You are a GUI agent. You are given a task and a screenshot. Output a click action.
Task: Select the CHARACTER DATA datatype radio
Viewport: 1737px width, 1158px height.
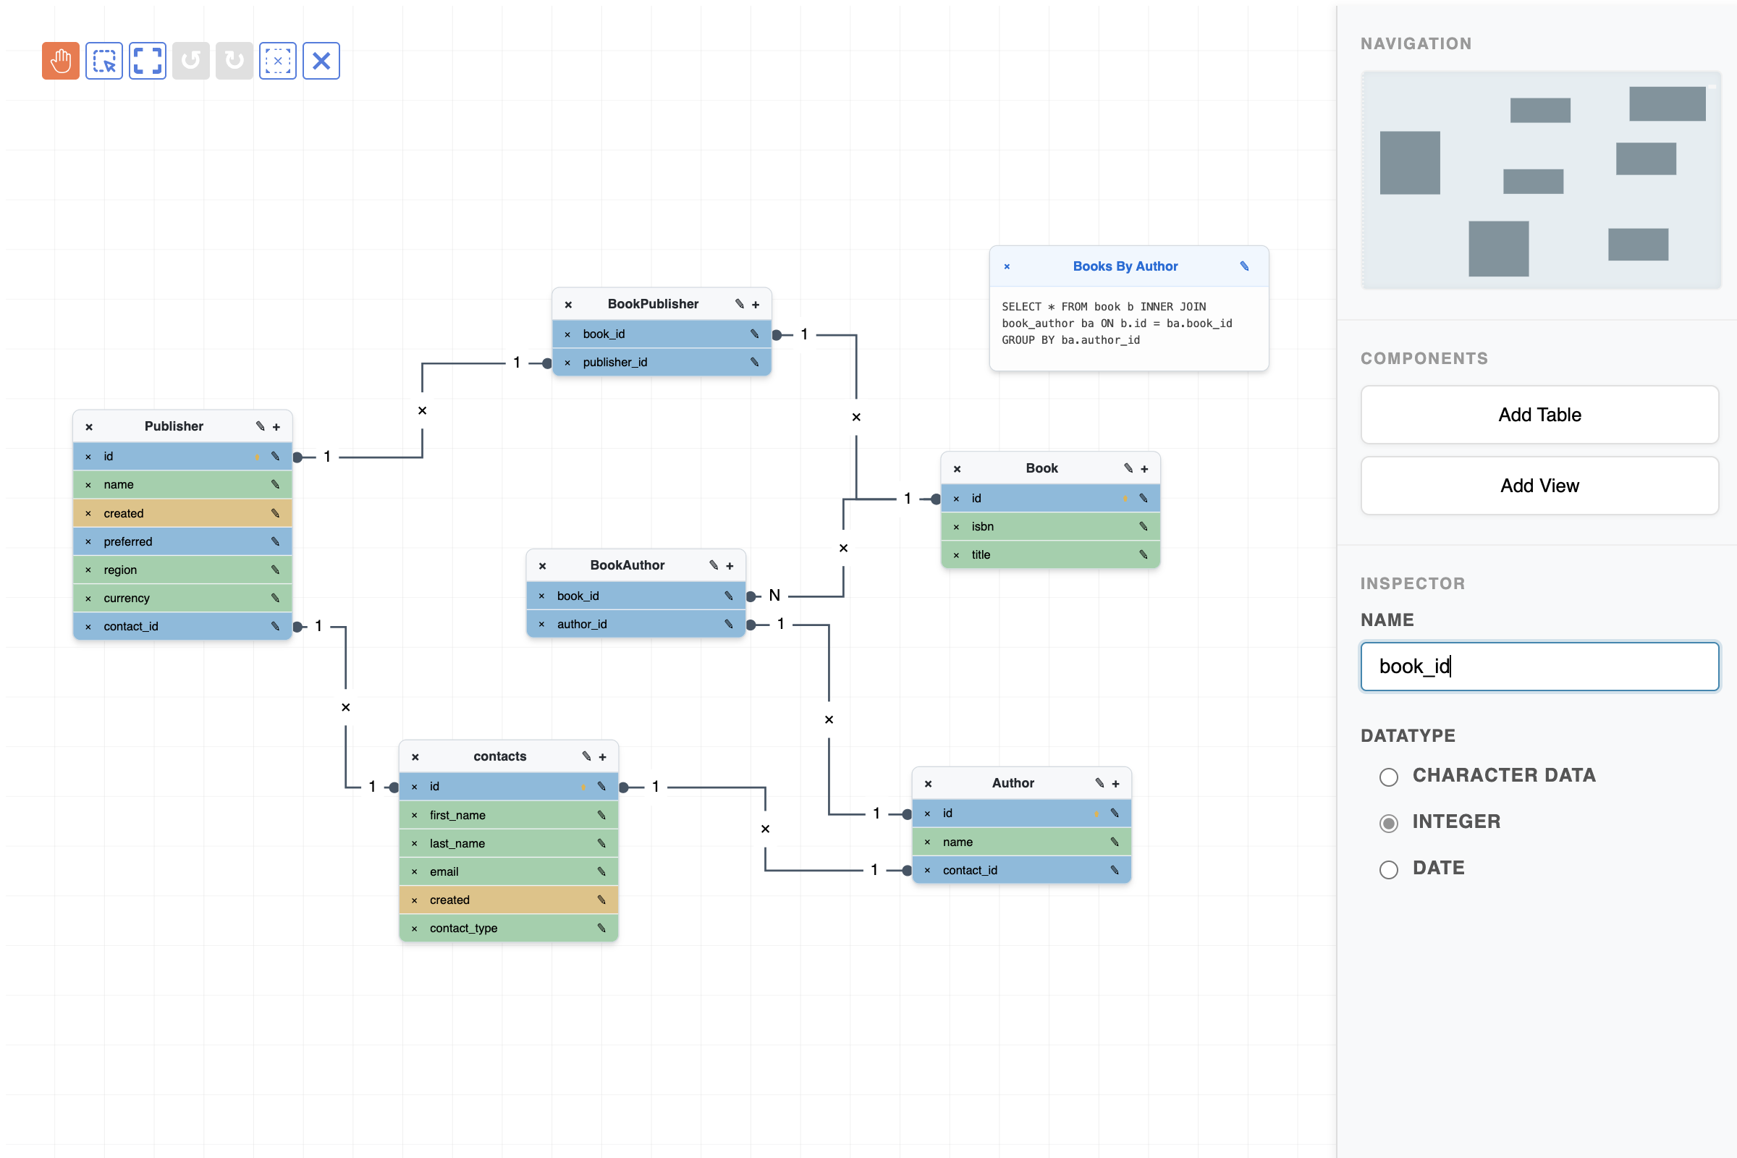pos(1388,777)
